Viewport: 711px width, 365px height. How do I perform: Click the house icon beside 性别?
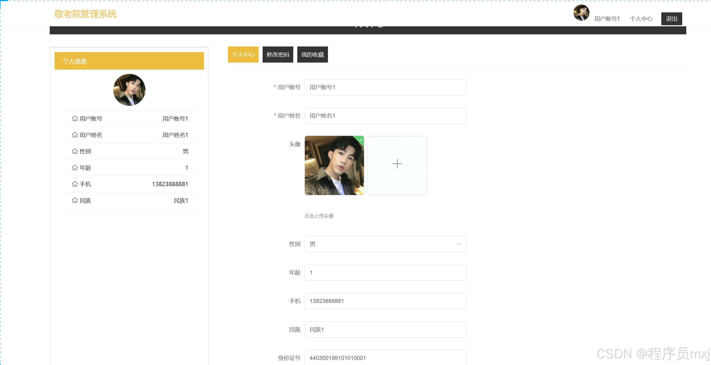(74, 151)
